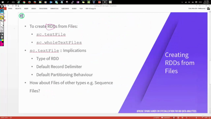This screenshot has width=211, height=119.
Task: Switch to OneNote on taskbar
Action: (78, 2)
